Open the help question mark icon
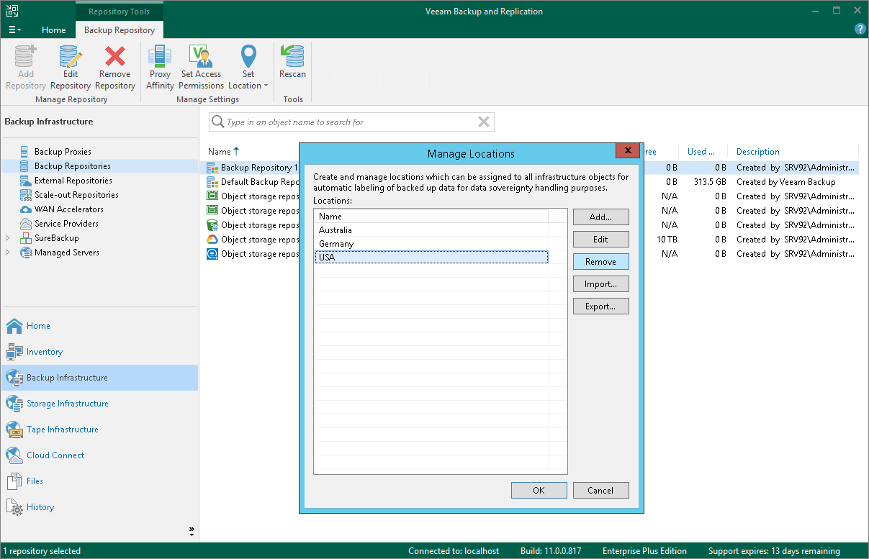Image resolution: width=869 pixels, height=559 pixels. point(860,29)
